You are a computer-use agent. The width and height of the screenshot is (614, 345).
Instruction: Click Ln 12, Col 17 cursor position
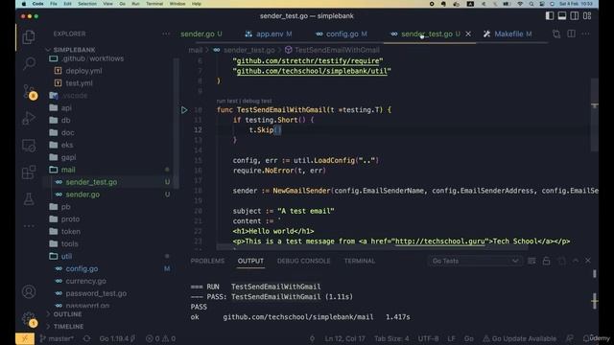pos(344,338)
